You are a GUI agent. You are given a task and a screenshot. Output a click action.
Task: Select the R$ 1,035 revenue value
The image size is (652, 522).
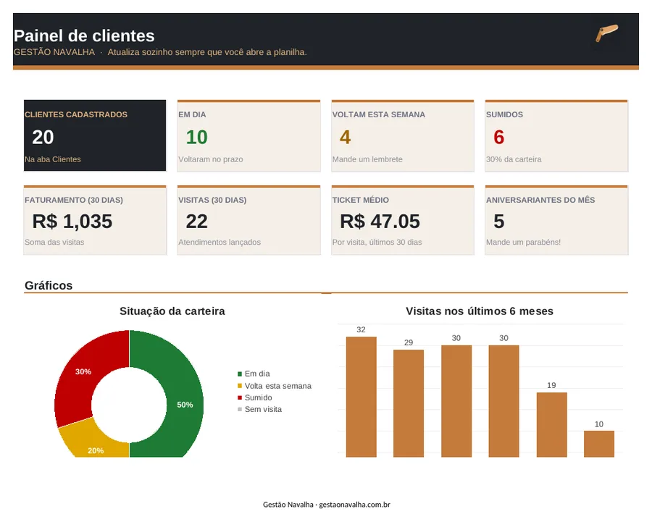(x=72, y=221)
